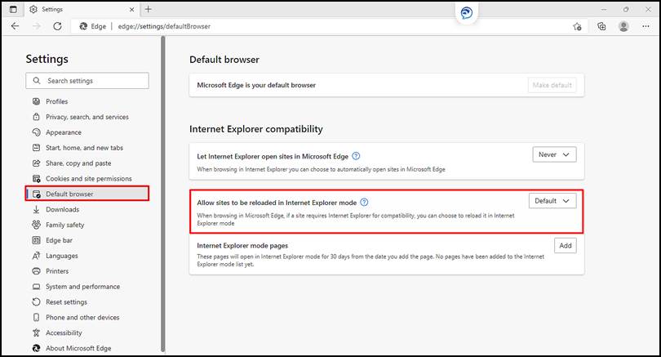661x357 pixels.
Task: Click the Start, home, and new tabs icon
Action: click(36, 148)
